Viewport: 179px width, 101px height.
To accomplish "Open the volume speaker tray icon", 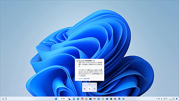I will tap(167, 99).
